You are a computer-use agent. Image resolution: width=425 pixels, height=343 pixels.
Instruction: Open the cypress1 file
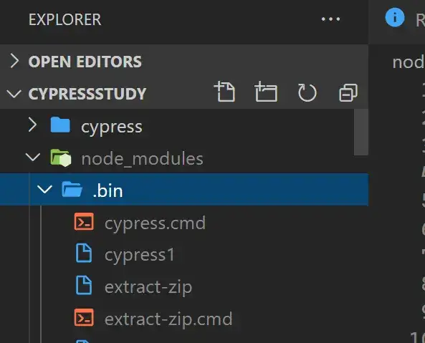pyautogui.click(x=140, y=256)
